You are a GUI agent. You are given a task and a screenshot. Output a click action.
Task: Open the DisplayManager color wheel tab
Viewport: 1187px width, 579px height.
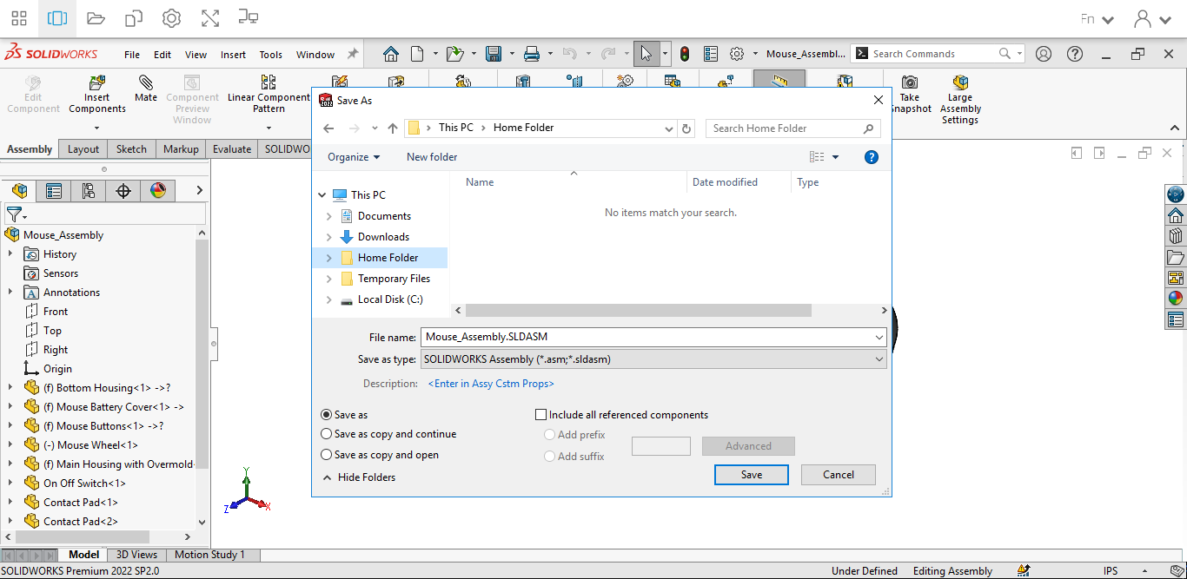pyautogui.click(x=157, y=190)
